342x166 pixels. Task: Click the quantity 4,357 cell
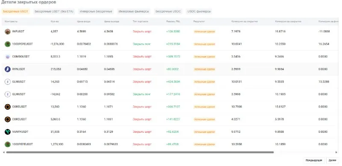[x=54, y=31]
